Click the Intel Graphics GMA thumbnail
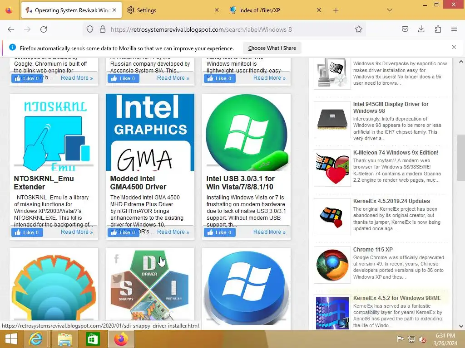 (x=150, y=132)
